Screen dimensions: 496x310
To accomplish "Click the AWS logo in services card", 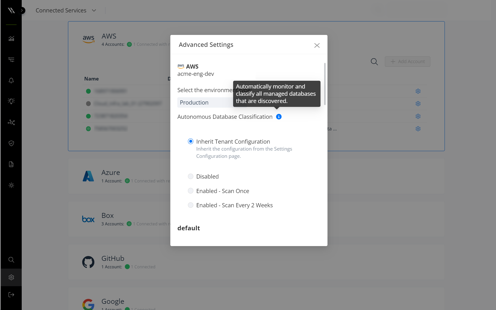I will (88, 39).
